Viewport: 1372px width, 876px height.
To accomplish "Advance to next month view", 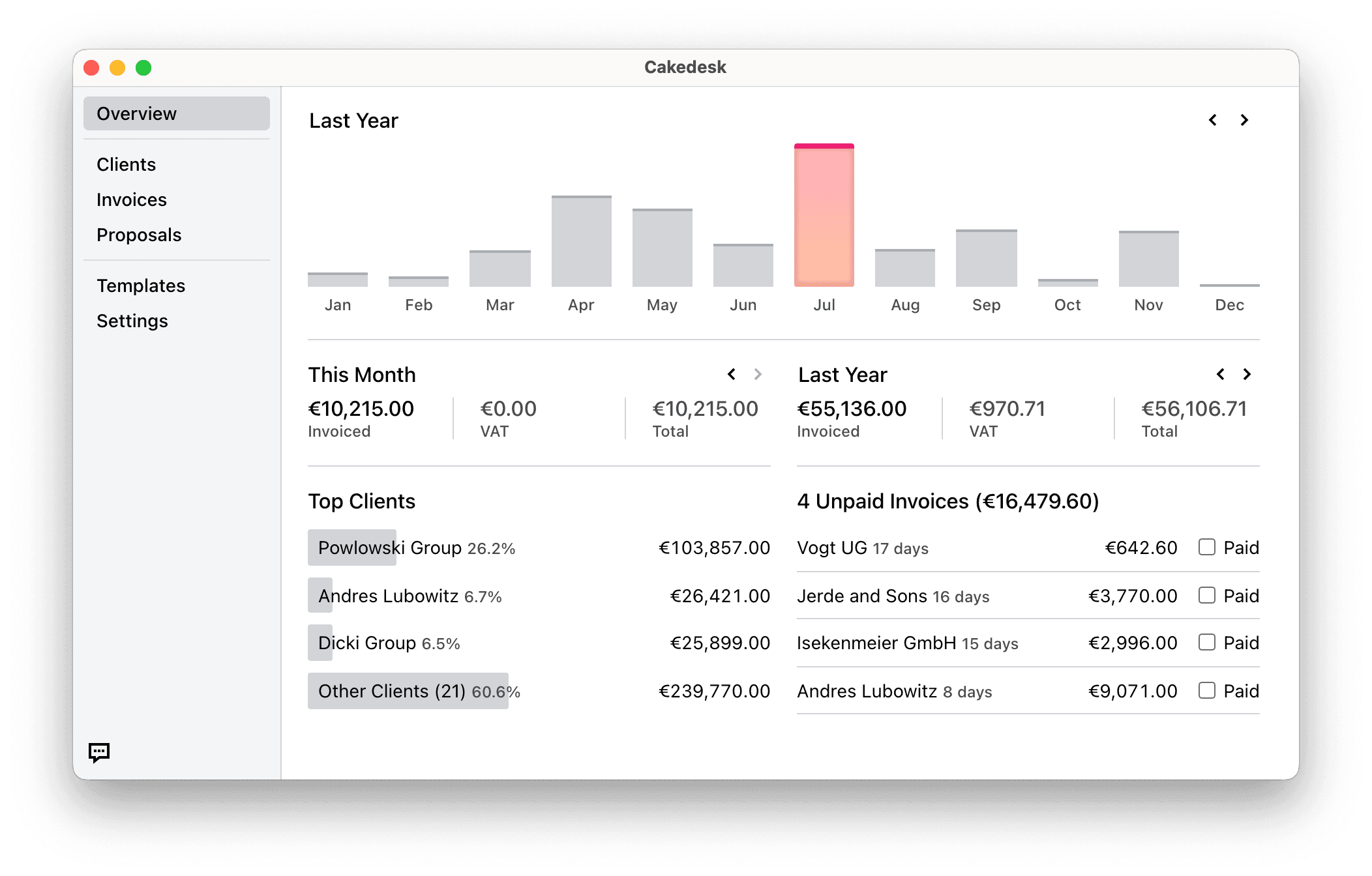I will pyautogui.click(x=758, y=375).
